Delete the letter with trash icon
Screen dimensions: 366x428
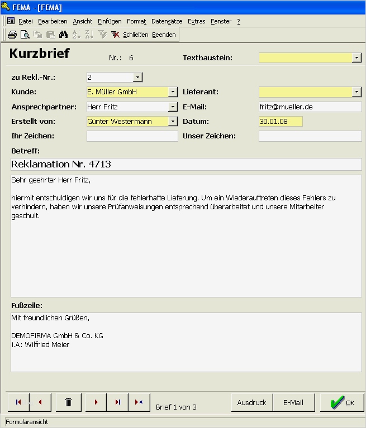coord(68,402)
